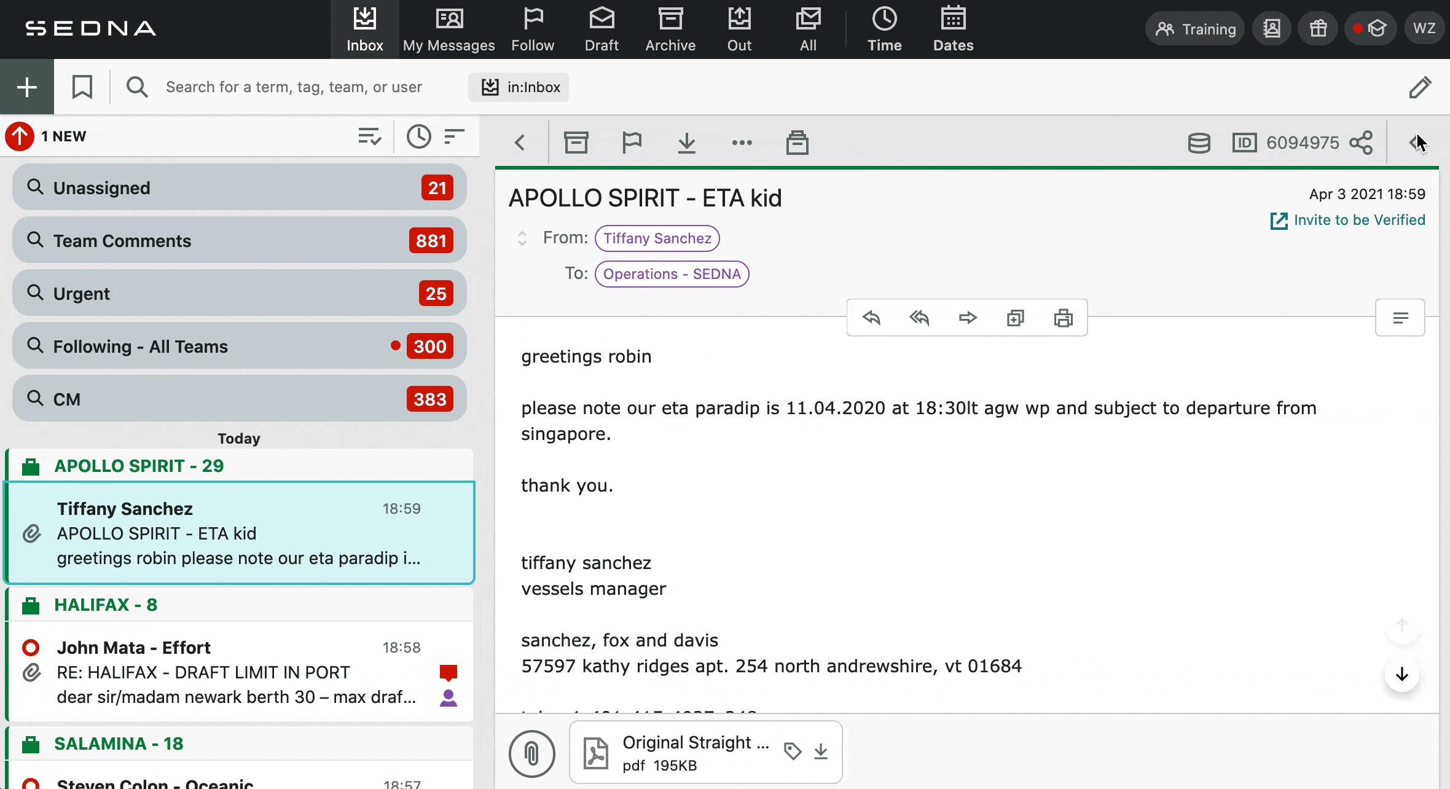Viewport: 1450px width, 789px height.
Task: Open saved searches bookmark icon
Action: [82, 87]
